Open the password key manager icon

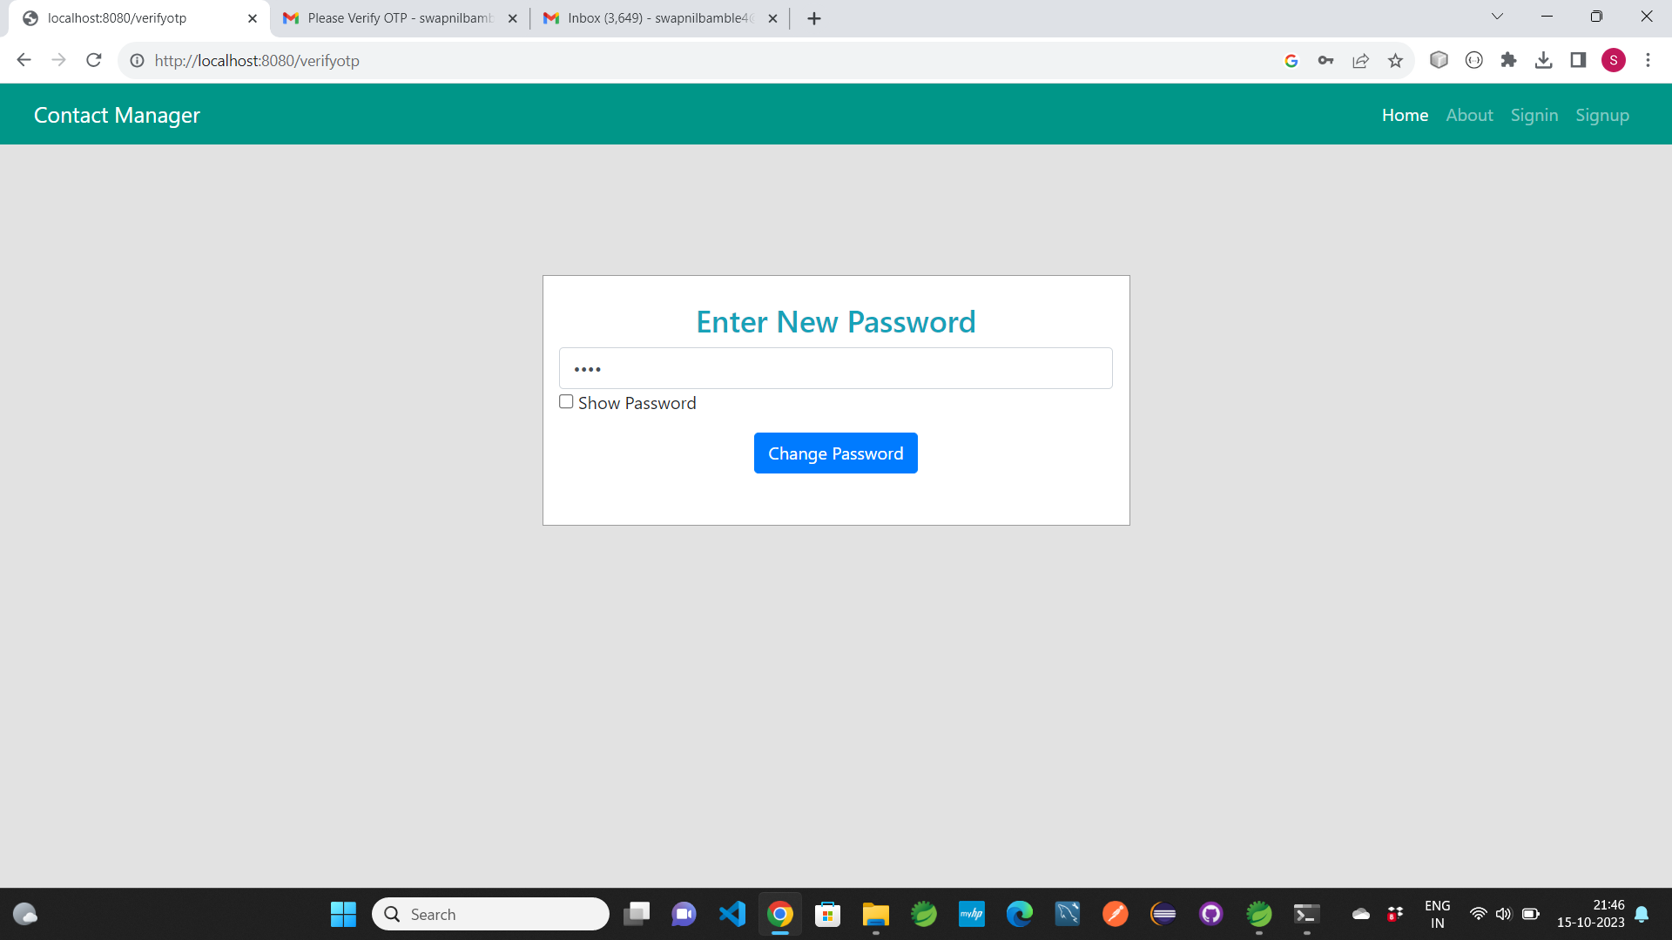point(1325,60)
